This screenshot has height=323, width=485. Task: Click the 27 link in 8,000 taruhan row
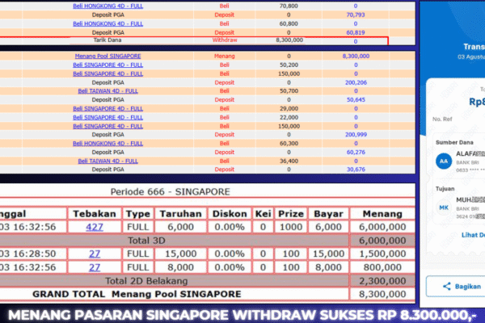click(95, 267)
